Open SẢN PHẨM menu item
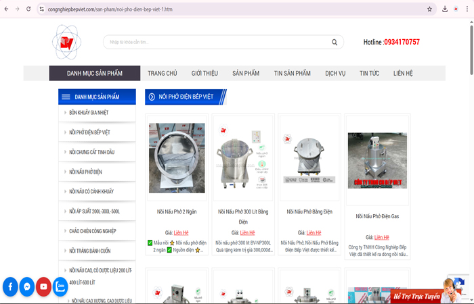This screenshot has width=474, height=304. [x=246, y=73]
